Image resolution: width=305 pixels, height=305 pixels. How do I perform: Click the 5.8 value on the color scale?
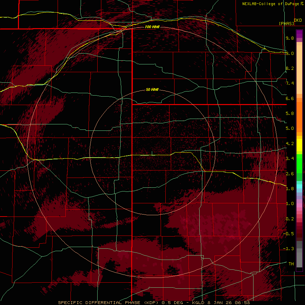(290, 114)
